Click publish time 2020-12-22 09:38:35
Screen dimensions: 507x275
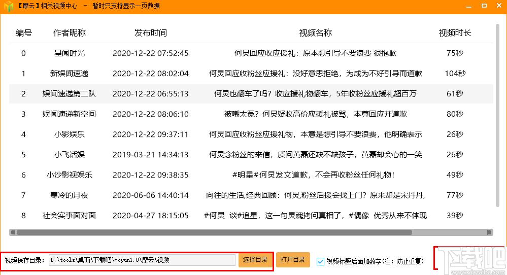coord(151,175)
